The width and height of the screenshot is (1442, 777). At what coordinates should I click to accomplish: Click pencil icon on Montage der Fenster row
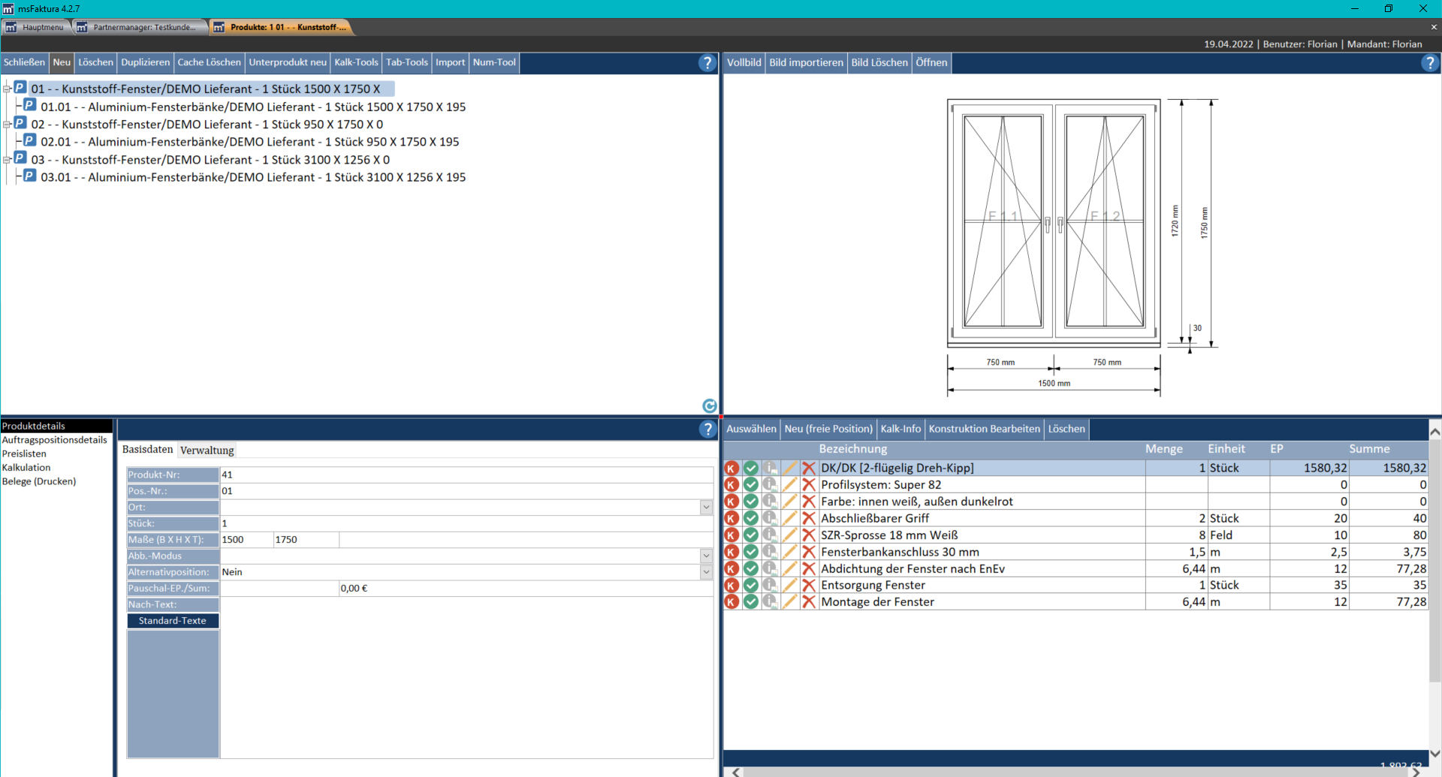click(x=789, y=602)
